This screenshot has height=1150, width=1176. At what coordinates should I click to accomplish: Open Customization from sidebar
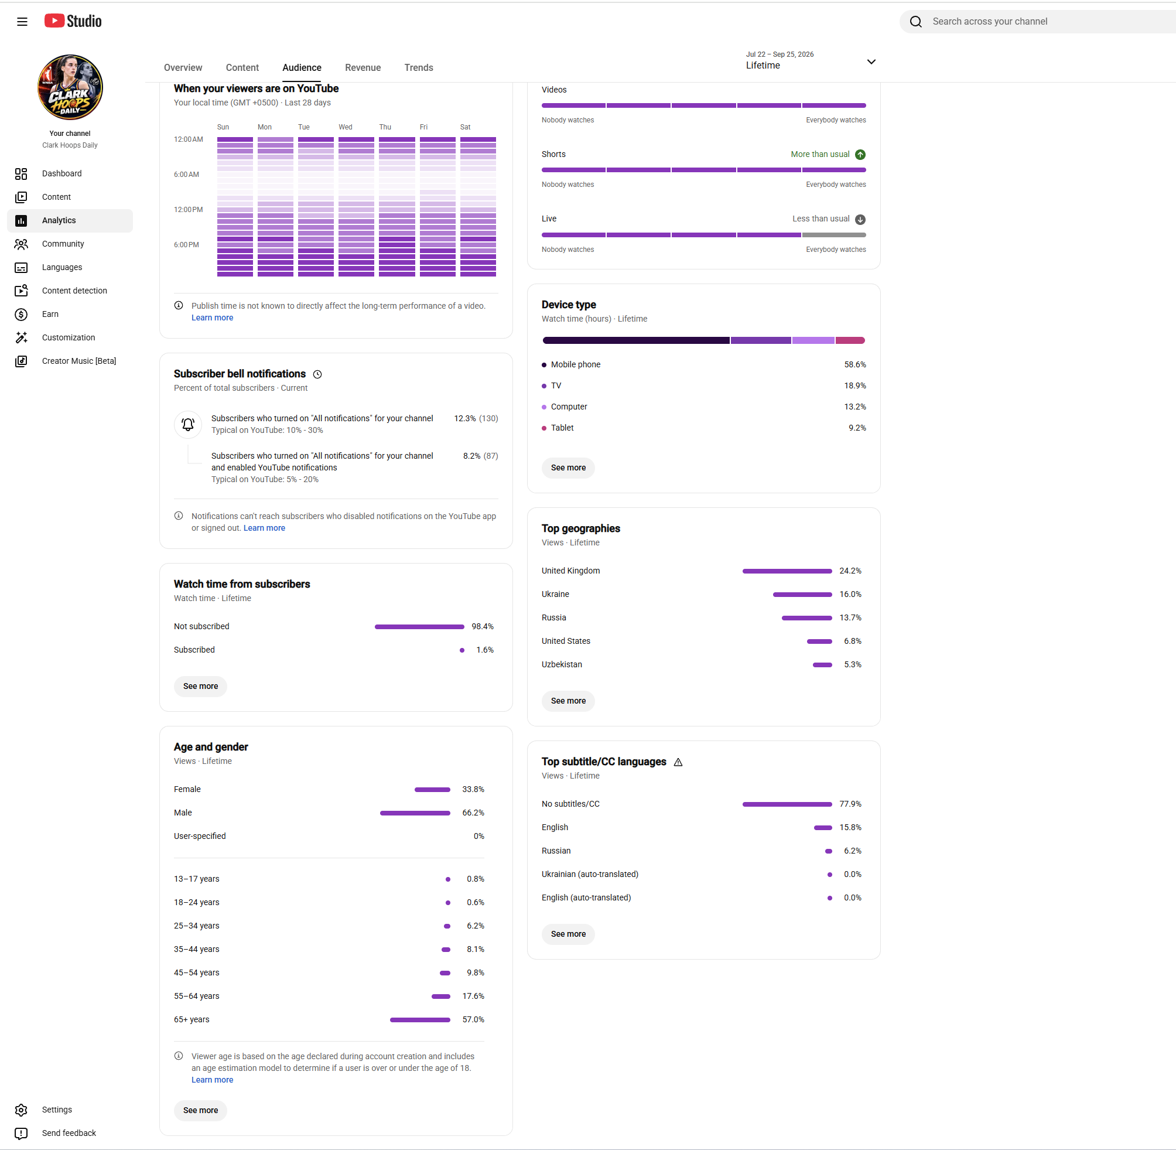click(70, 337)
